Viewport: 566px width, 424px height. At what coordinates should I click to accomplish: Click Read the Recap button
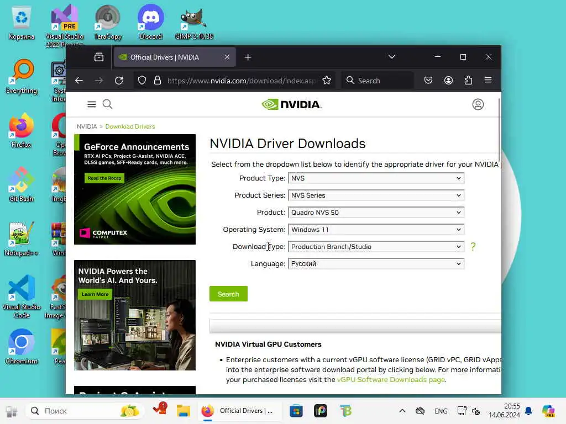coord(104,178)
